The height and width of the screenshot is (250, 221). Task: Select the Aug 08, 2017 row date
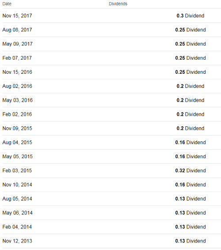coord(17,30)
